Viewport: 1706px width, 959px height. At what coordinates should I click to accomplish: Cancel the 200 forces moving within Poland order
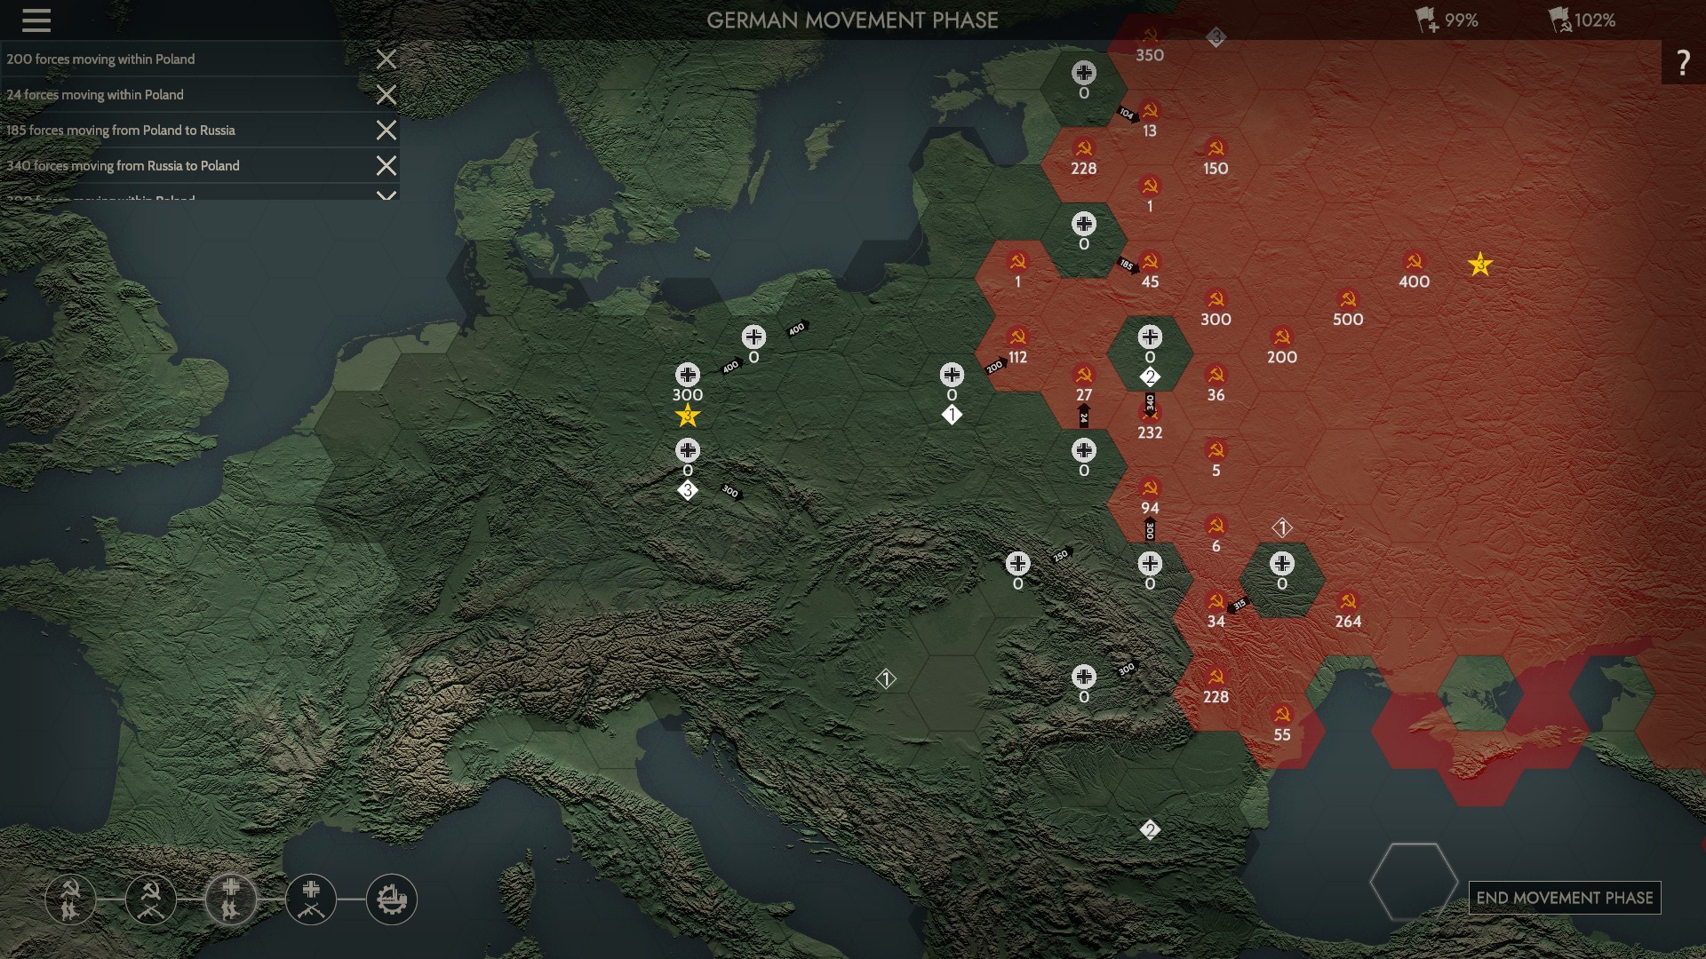386,59
